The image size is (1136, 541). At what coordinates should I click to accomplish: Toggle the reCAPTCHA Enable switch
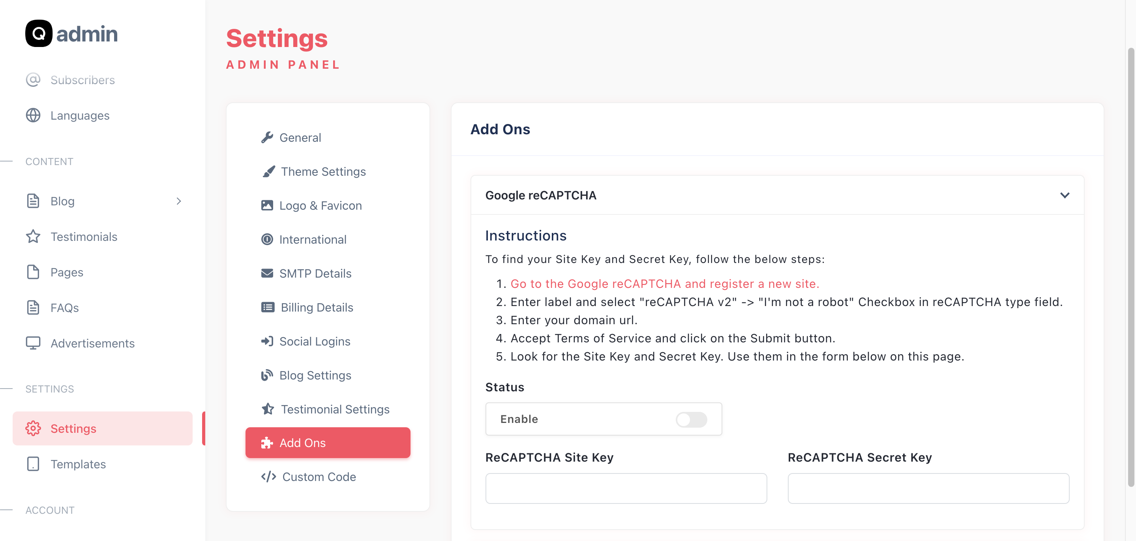click(x=691, y=419)
